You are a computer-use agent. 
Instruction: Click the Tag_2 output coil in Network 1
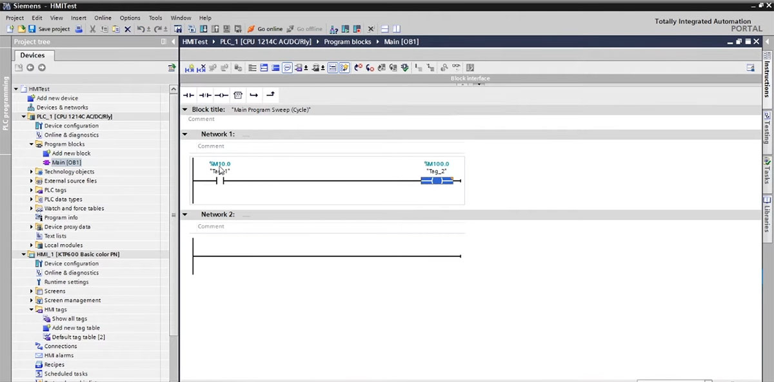coord(437,181)
